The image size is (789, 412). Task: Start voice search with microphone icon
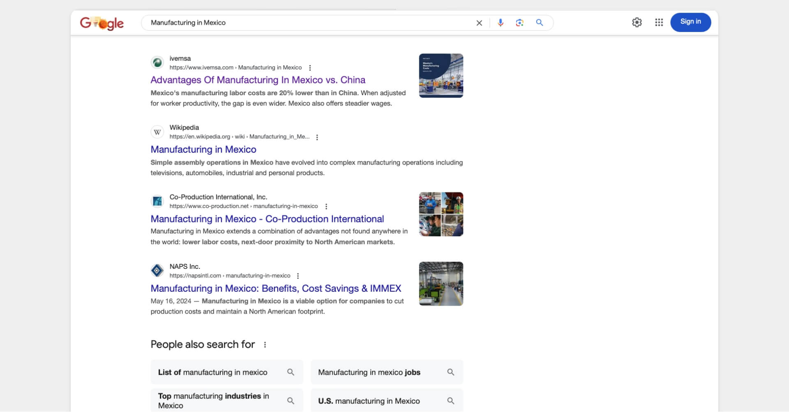pyautogui.click(x=500, y=23)
